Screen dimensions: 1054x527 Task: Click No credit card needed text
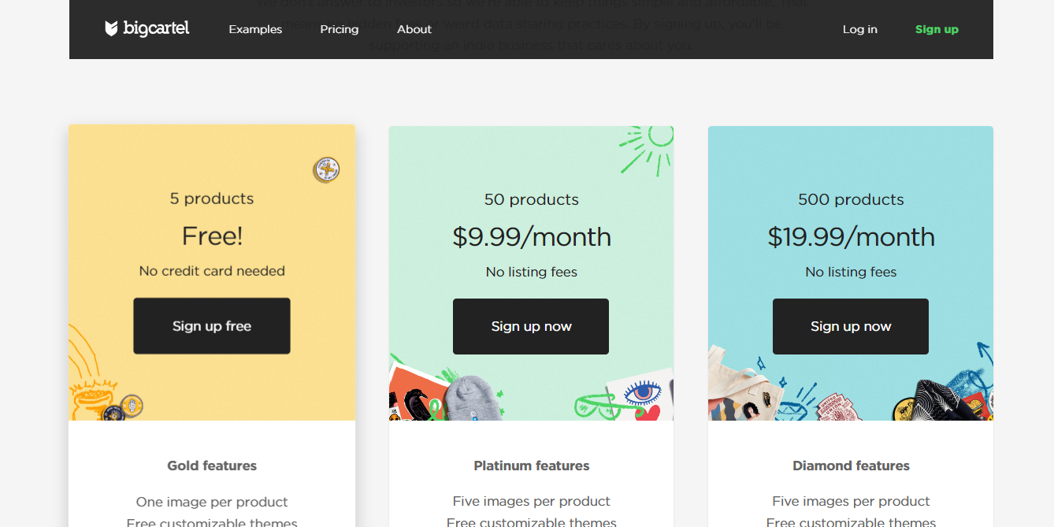tap(212, 271)
